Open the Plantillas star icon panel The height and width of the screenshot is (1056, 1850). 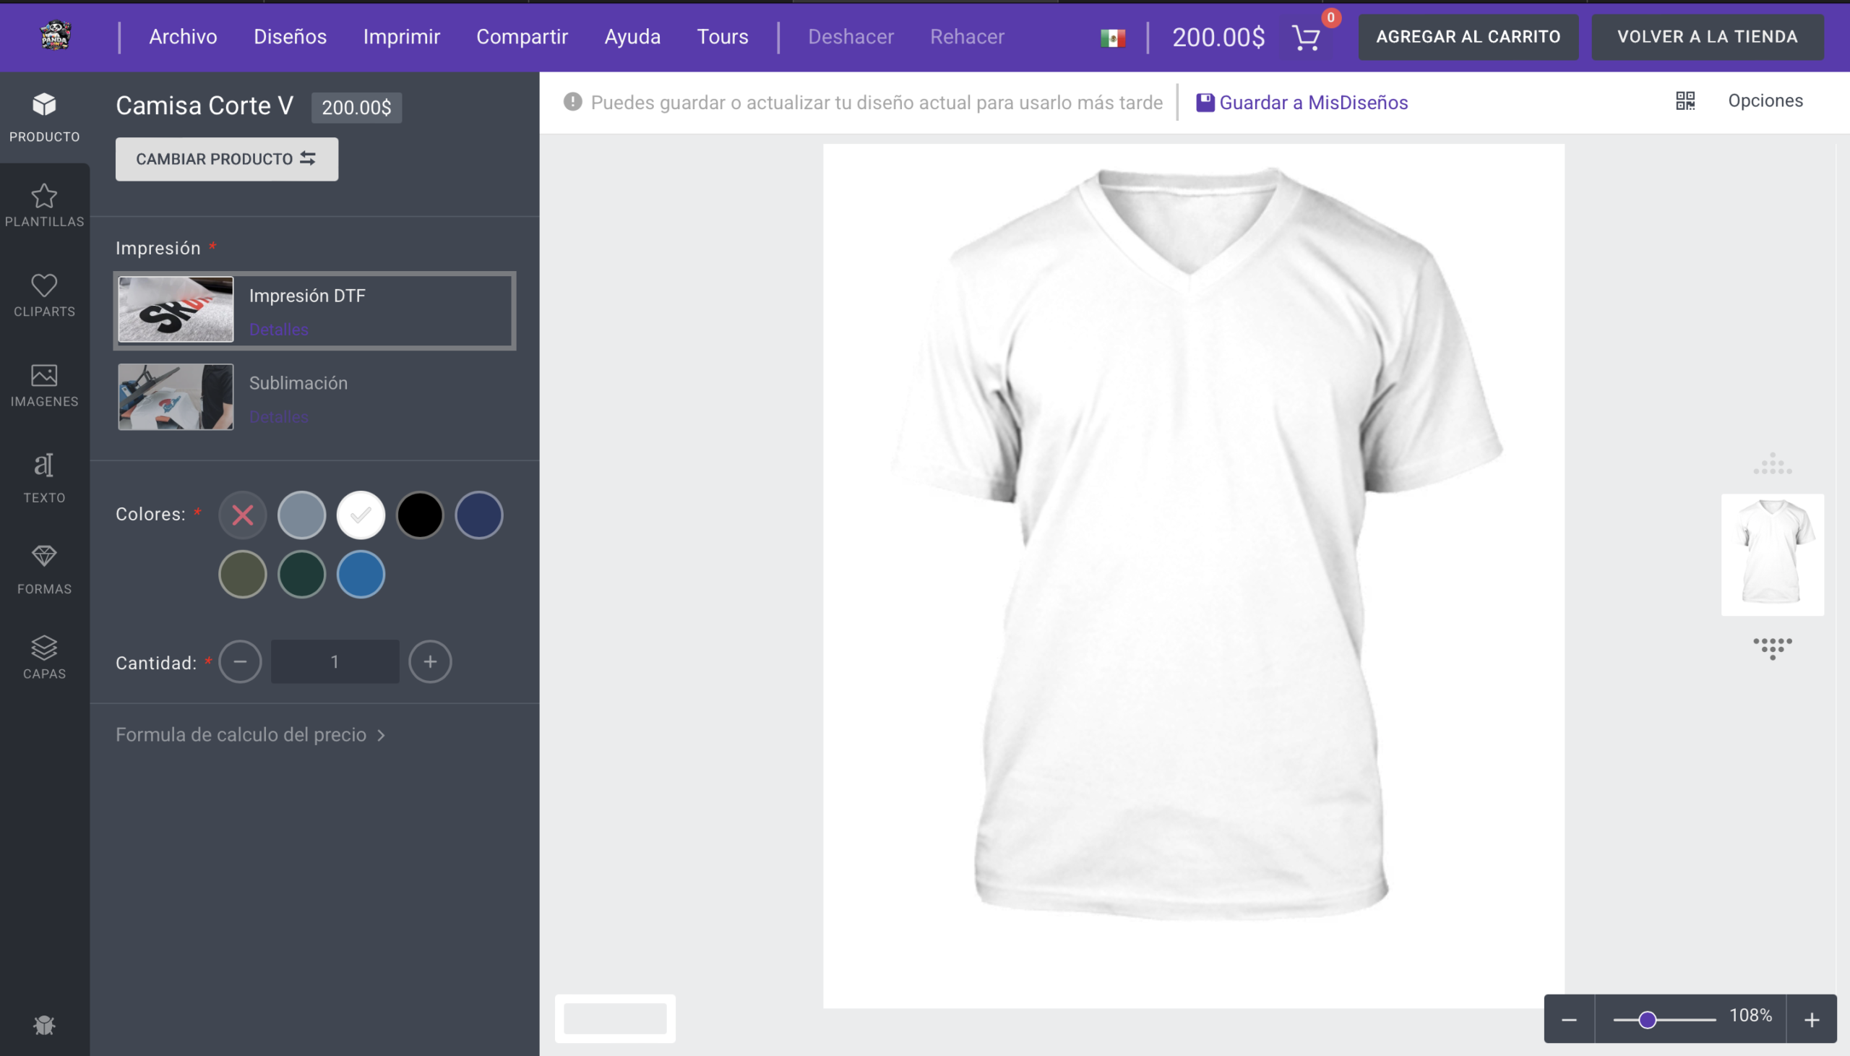coord(44,205)
